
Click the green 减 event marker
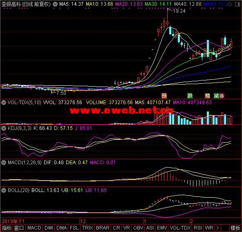click(216, 96)
